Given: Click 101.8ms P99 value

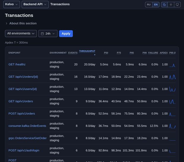Looking at the screenshot, I should [x=141, y=150].
